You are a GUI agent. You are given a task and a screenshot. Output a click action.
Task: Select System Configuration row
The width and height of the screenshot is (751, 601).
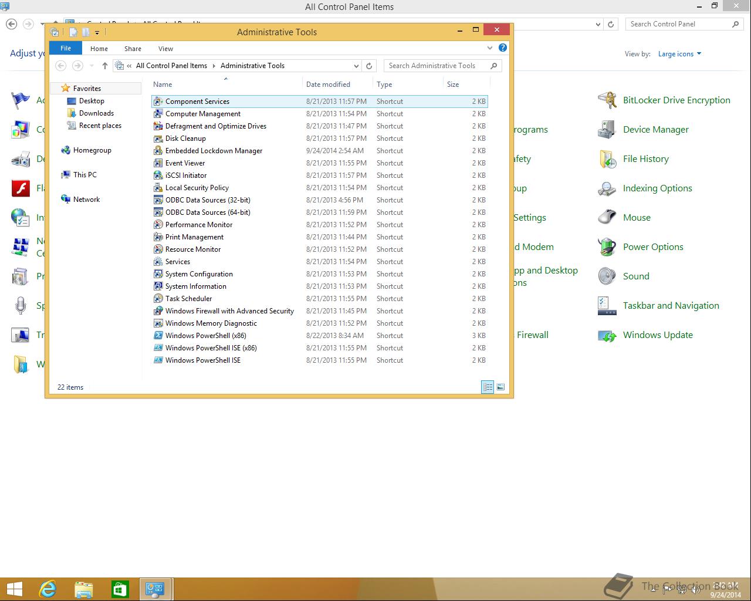click(320, 274)
